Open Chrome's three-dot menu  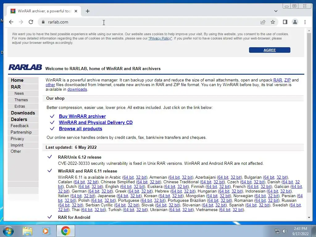point(305,22)
